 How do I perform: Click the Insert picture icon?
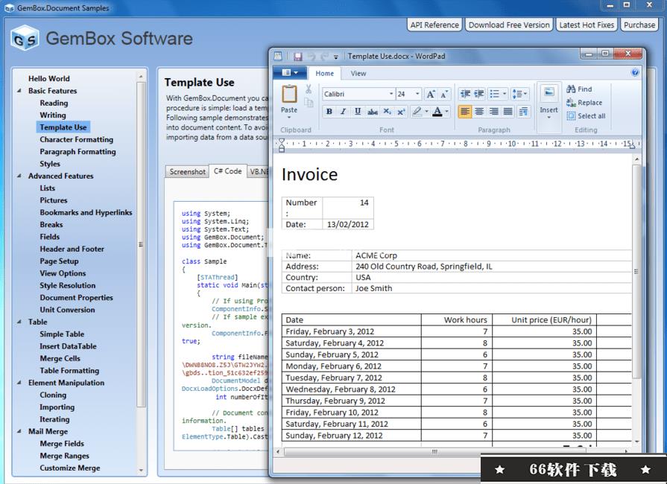click(x=549, y=92)
